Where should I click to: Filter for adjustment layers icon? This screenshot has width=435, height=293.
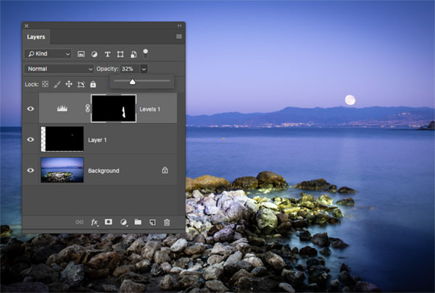(94, 54)
